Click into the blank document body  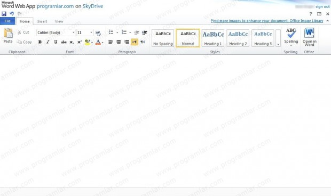coord(165,121)
